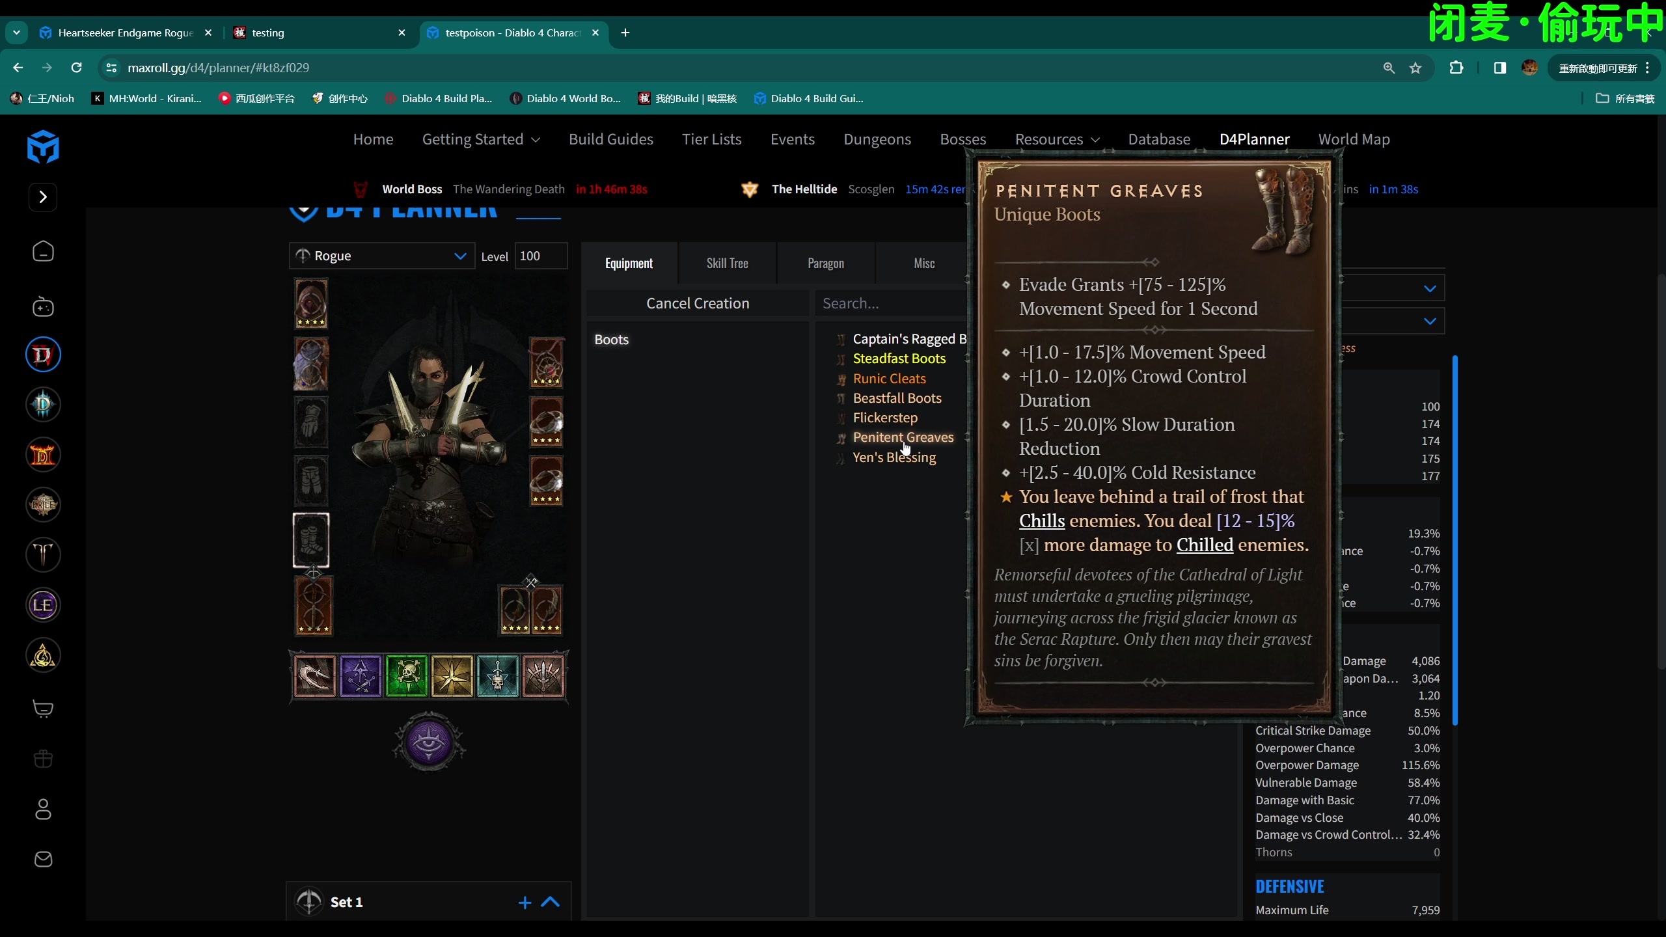Choose Runic Cleats from the list
1666x937 pixels.
click(889, 379)
